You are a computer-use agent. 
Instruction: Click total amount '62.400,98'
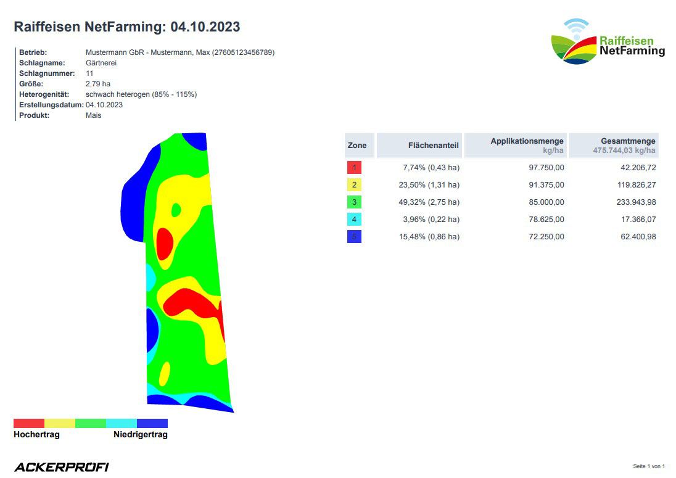point(638,237)
